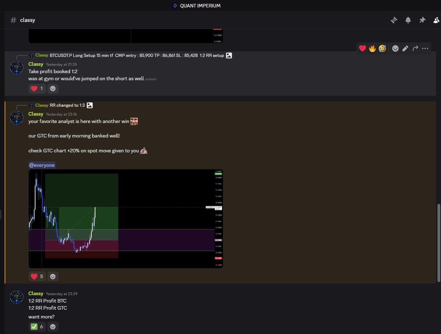Add reaction next to heart count 5

click(x=53, y=276)
